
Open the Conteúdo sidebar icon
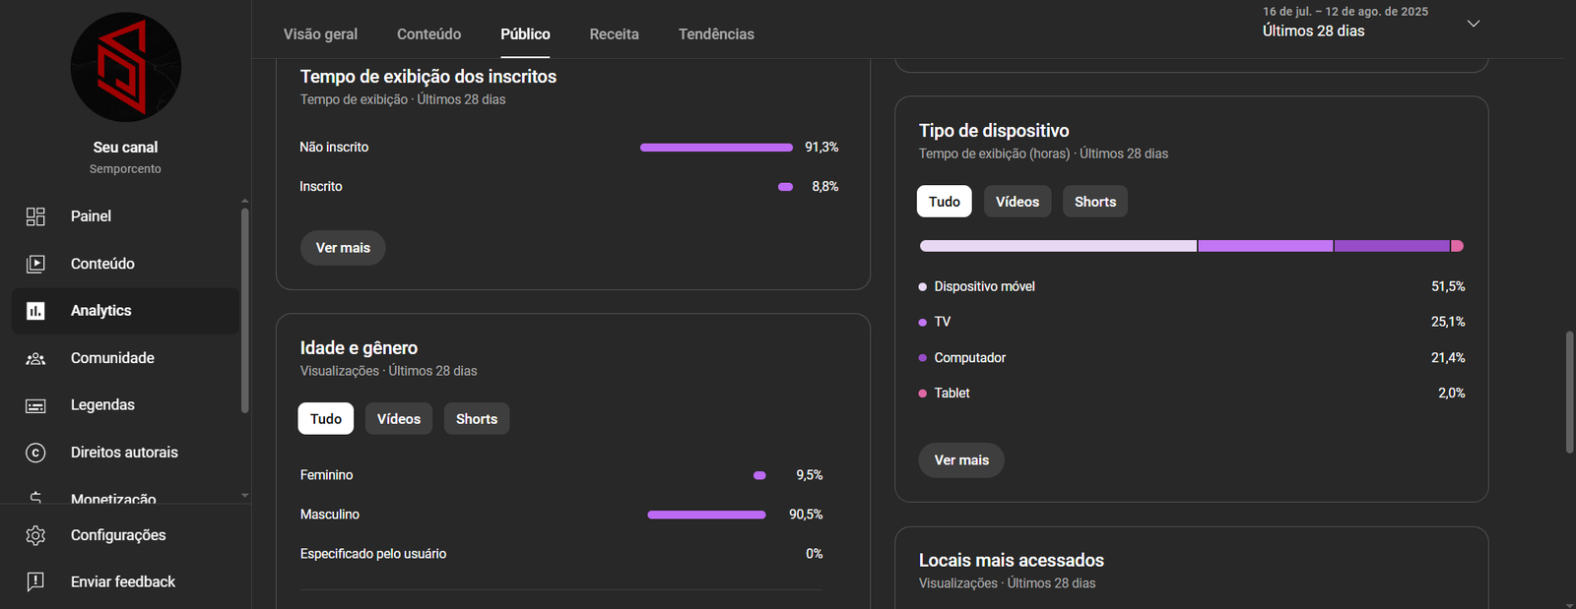35,264
